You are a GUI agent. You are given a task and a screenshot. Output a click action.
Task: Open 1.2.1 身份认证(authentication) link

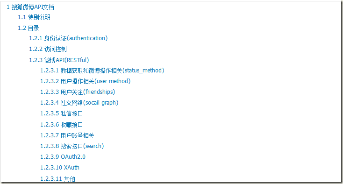[68, 38]
